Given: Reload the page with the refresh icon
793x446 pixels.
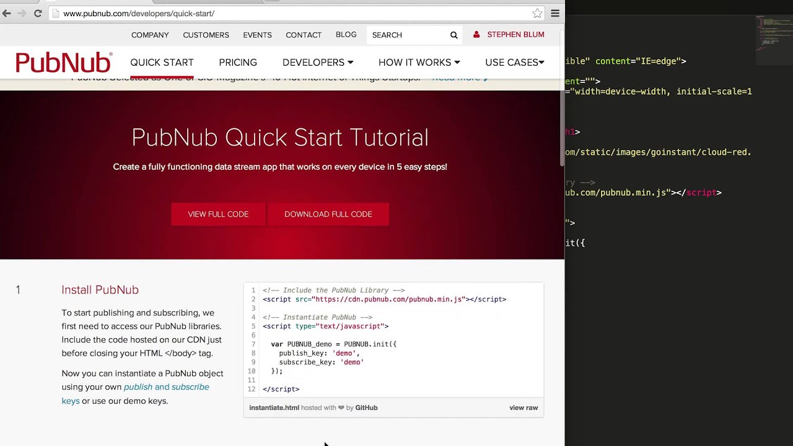Looking at the screenshot, I should [x=38, y=13].
